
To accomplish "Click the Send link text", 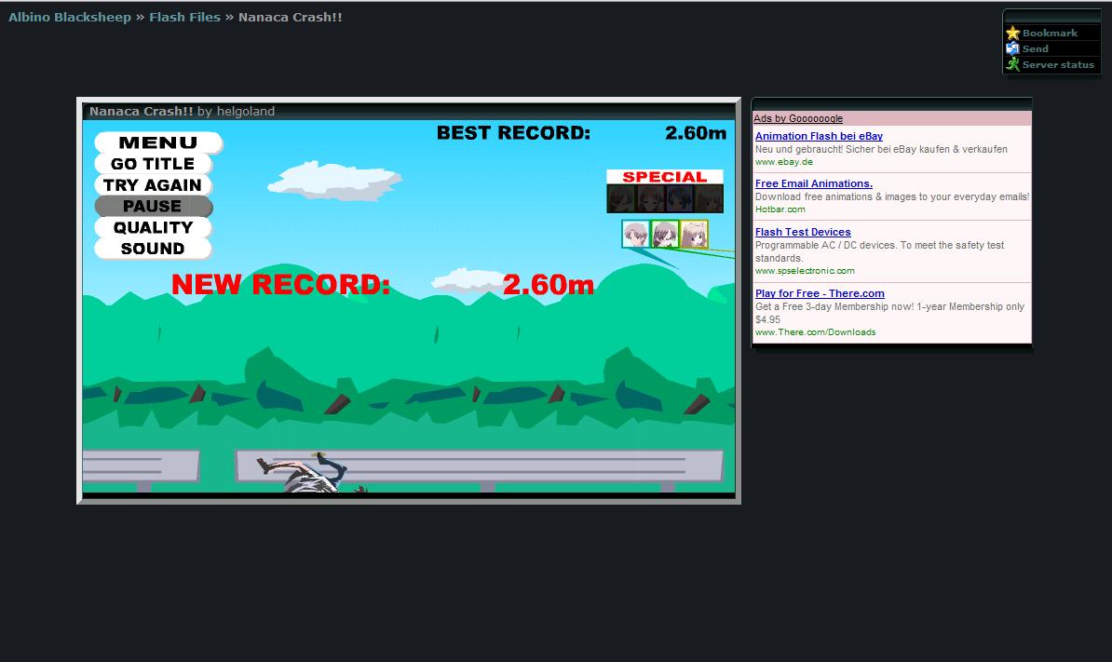I will 1036,48.
